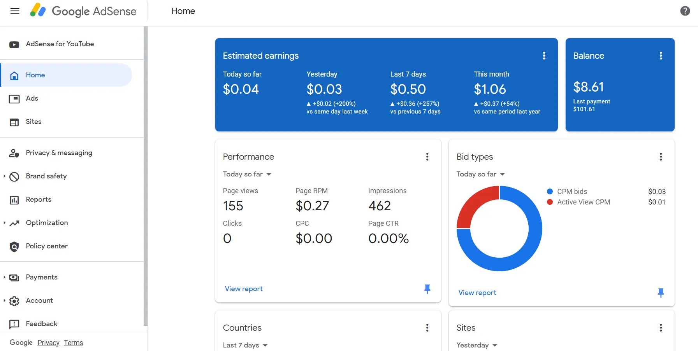
Task: Expand the Account sidebar arrow
Action: 4,300
